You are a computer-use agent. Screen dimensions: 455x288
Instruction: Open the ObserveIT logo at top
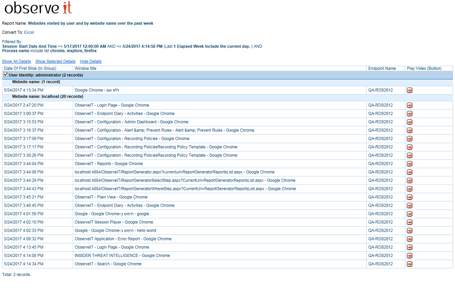38,8
